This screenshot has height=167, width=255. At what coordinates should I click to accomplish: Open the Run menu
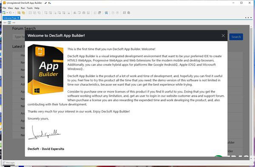(x=23, y=8)
